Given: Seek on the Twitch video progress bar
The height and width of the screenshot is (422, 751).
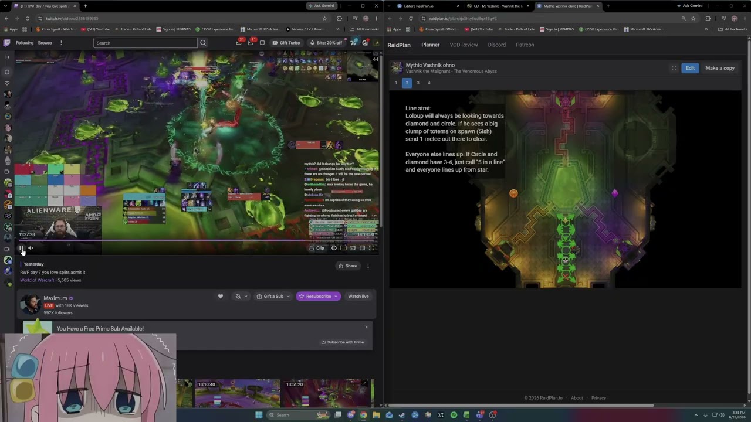Looking at the screenshot, I should 197,240.
